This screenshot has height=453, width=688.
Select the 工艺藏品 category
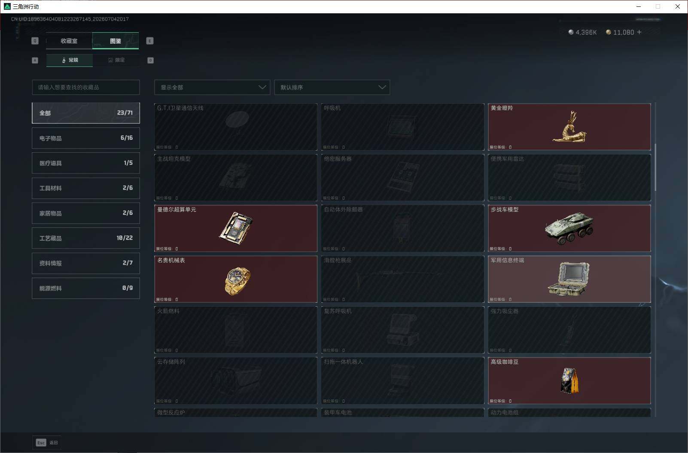[86, 238]
